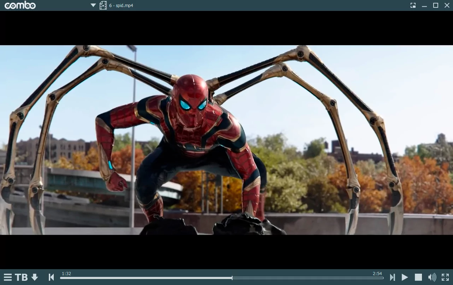Mute the audio with the speaker icon
The image size is (453, 285).
point(432,277)
